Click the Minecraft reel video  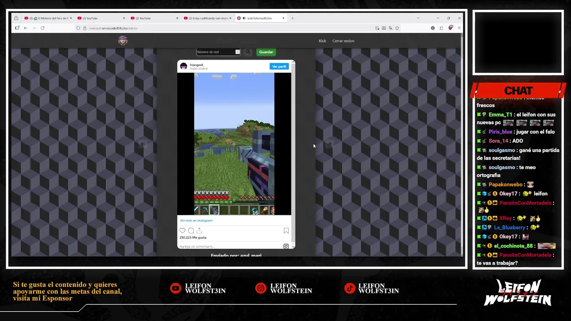234,144
